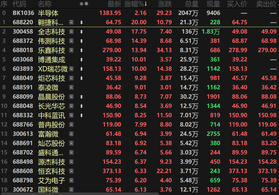
Task: Sort by the 最新 column header
Action: (x=114, y=4)
